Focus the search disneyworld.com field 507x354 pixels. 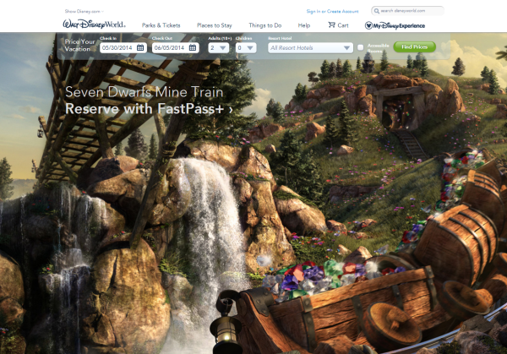click(408, 11)
